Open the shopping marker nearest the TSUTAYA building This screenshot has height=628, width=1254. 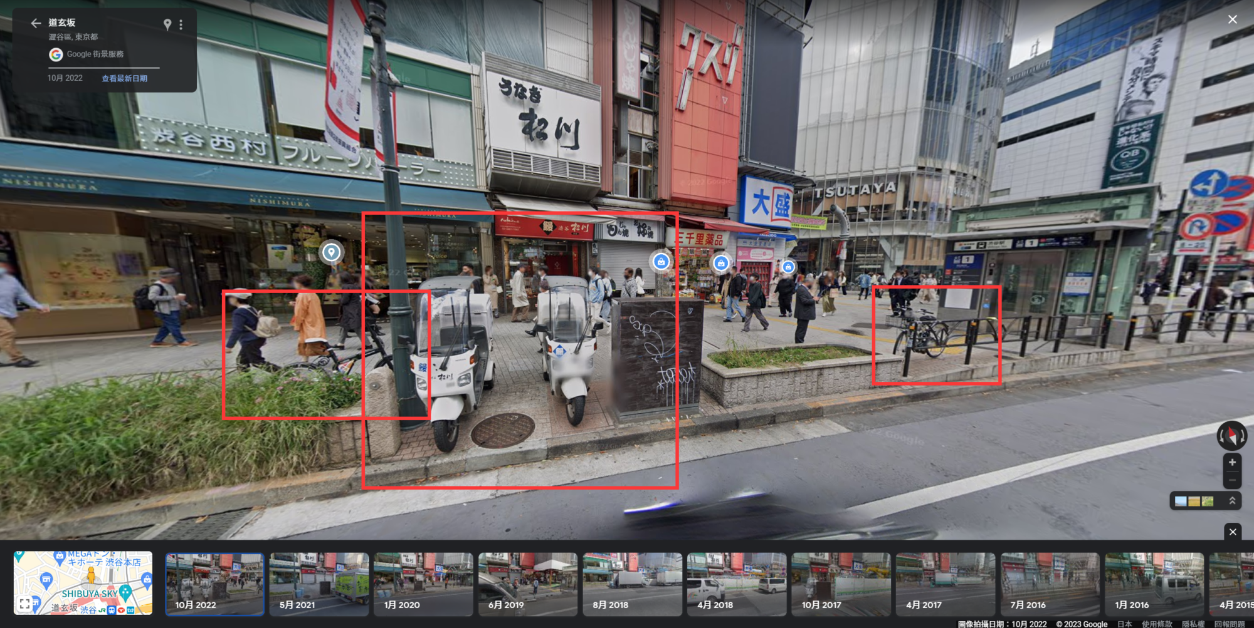pyautogui.click(x=788, y=267)
